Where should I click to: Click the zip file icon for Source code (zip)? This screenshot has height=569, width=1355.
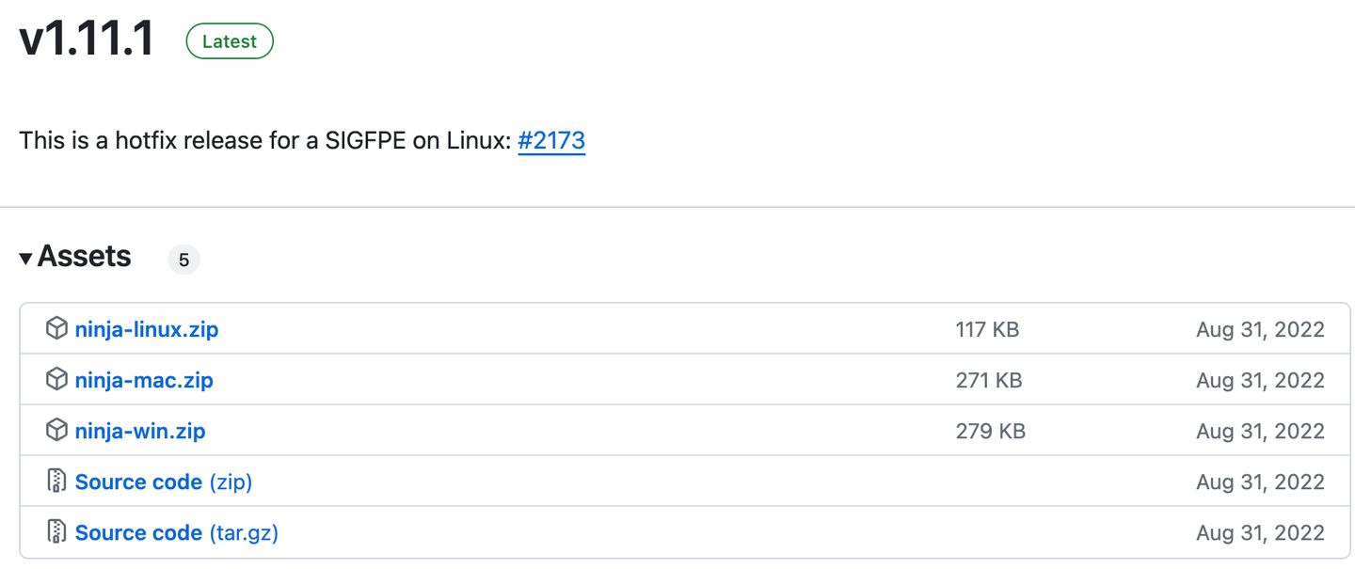pyautogui.click(x=56, y=482)
